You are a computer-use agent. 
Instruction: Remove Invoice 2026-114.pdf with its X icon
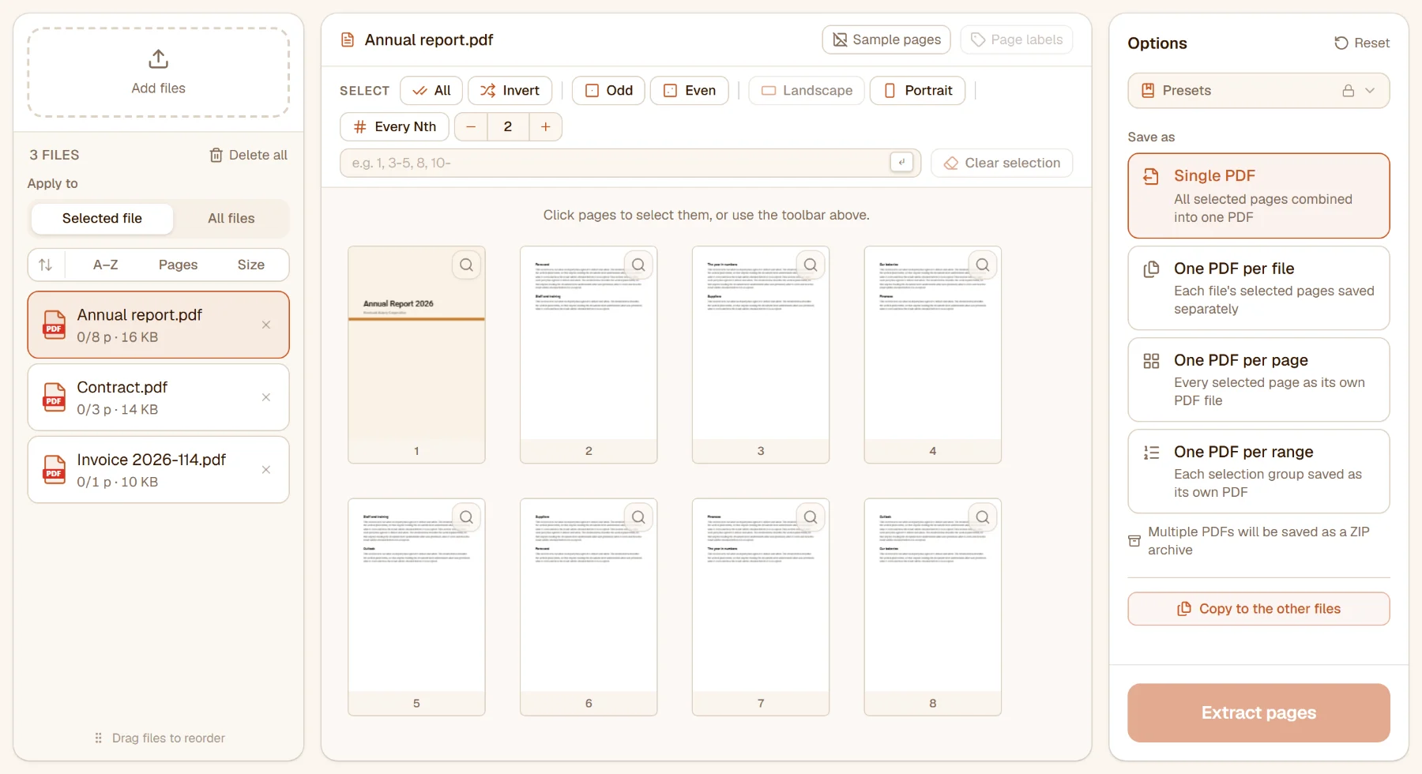pyautogui.click(x=266, y=470)
